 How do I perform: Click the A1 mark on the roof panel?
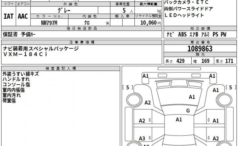179,120
